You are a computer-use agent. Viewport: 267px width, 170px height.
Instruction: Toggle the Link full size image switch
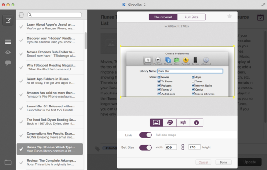point(145,135)
